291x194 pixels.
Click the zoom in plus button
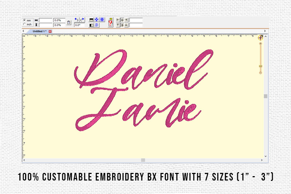pos(260,44)
